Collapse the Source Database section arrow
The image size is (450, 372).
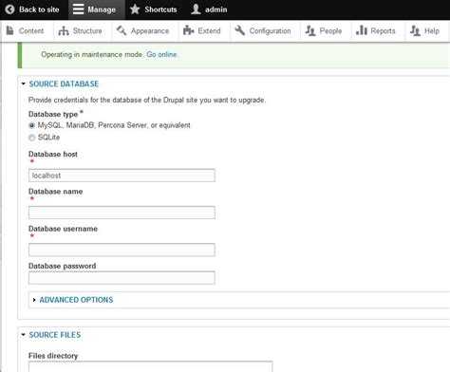pos(23,84)
